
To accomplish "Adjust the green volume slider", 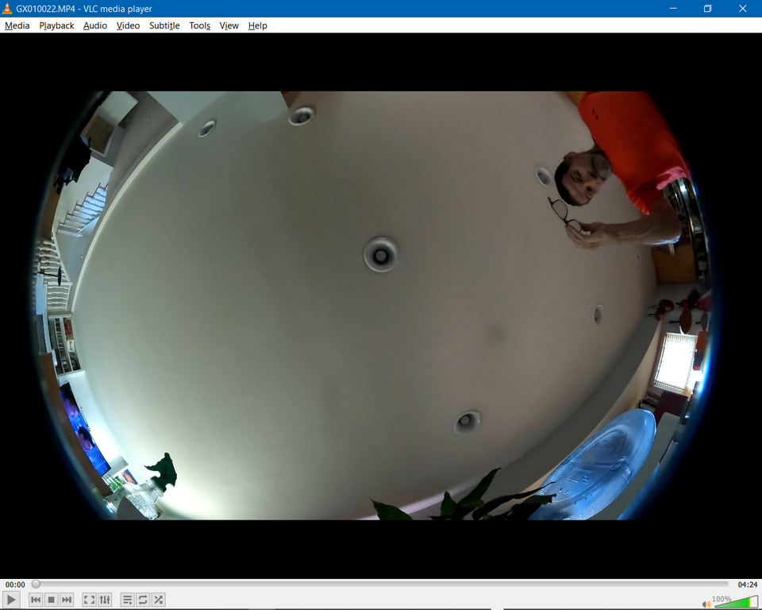I will tap(734, 603).
